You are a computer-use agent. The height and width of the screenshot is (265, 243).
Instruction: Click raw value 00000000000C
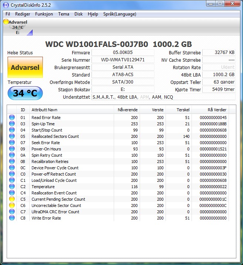click(213, 205)
